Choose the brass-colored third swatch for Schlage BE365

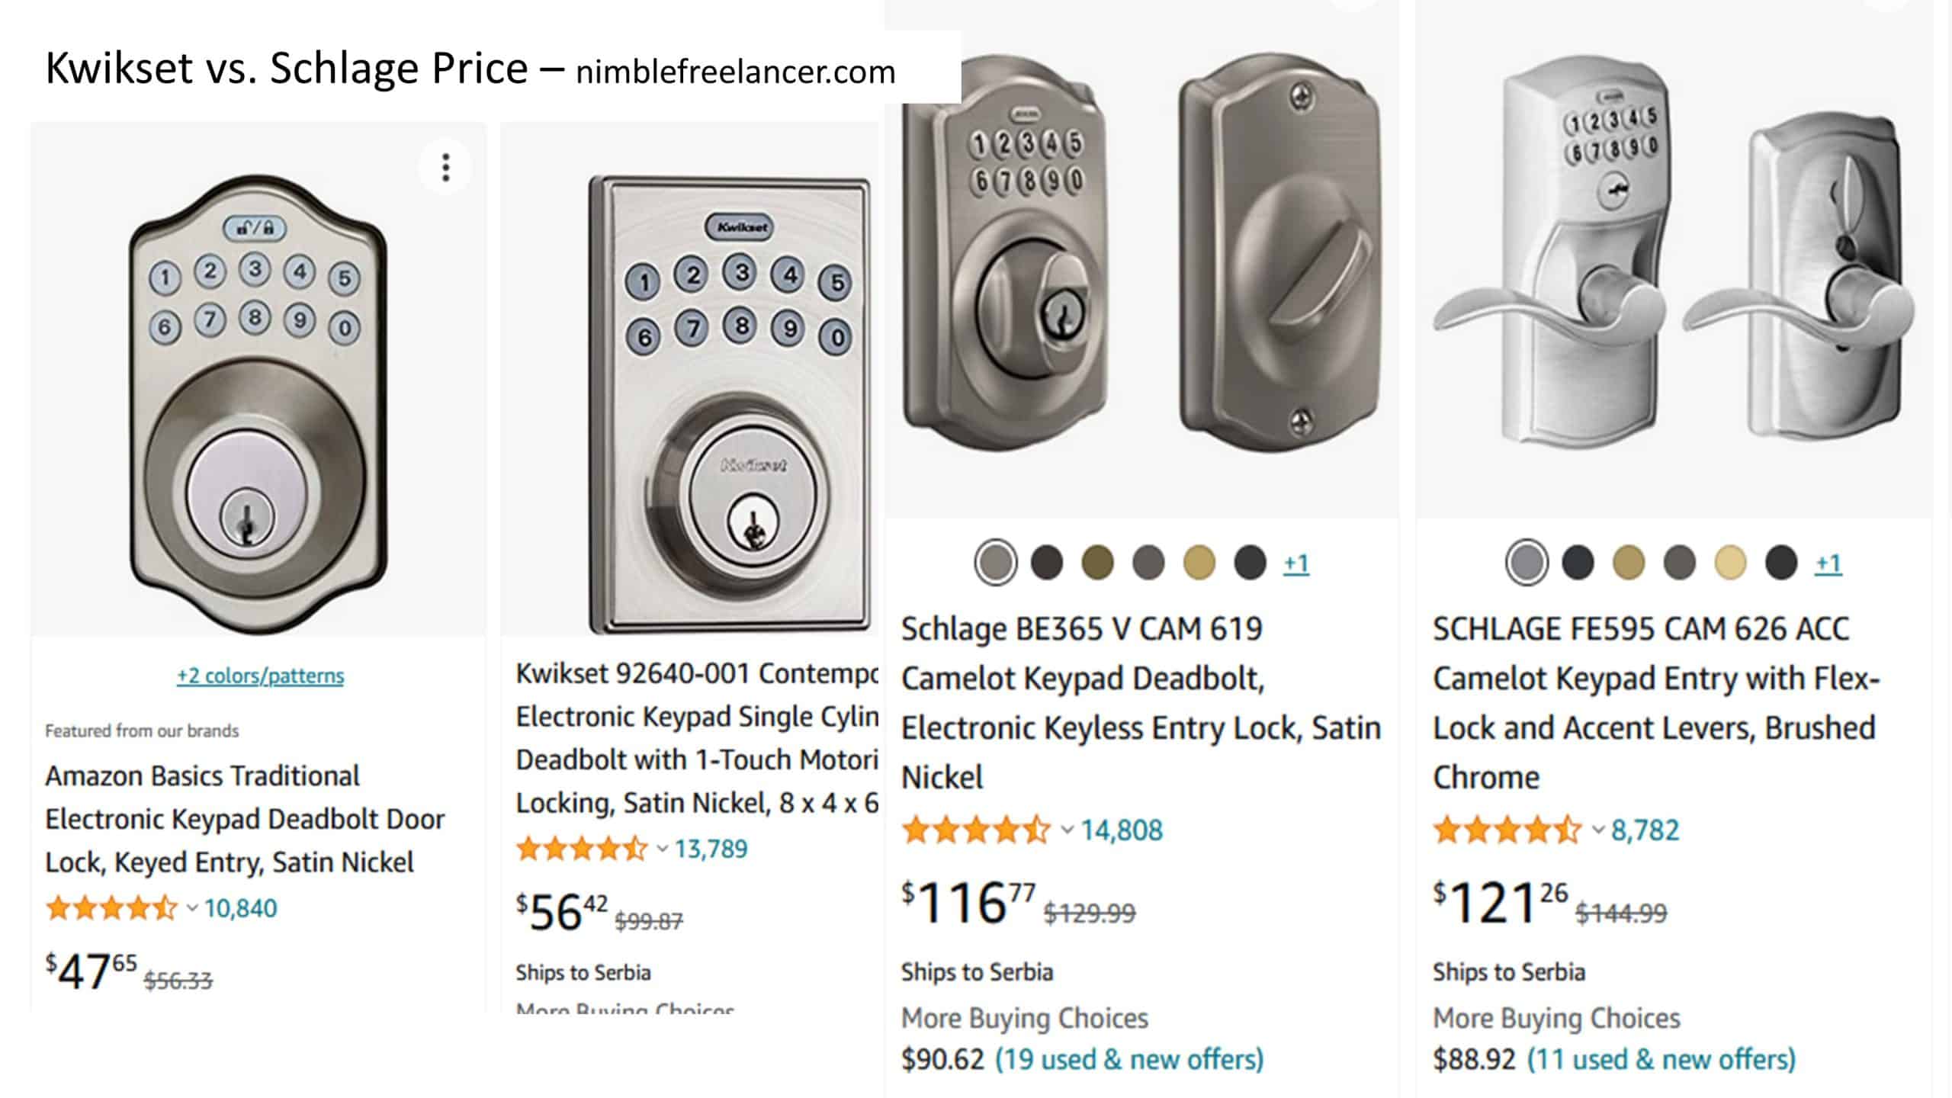click(1097, 563)
